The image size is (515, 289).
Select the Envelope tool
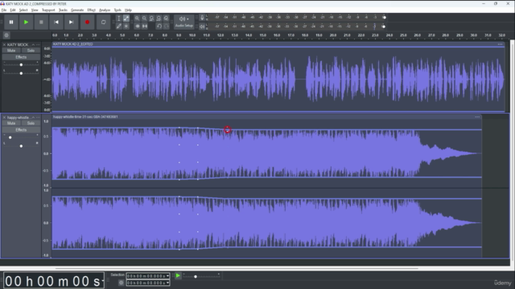coord(126,18)
